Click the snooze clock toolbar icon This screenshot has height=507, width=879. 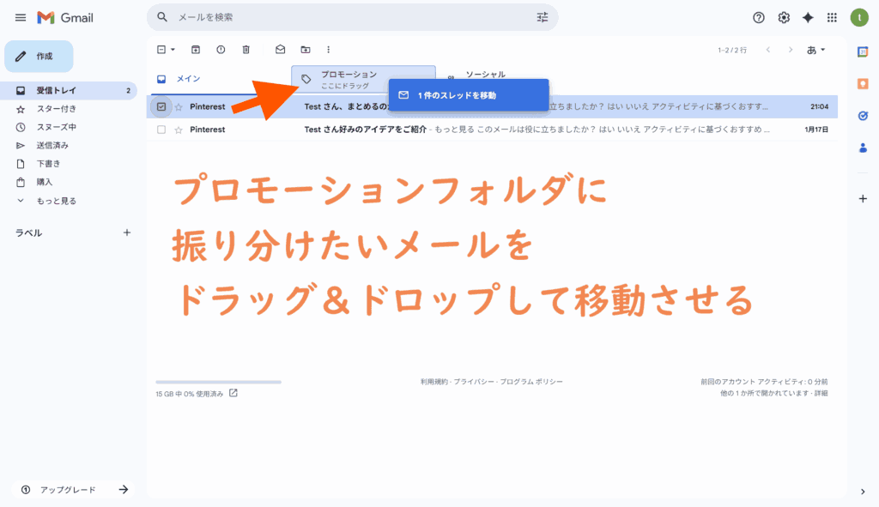click(x=221, y=50)
